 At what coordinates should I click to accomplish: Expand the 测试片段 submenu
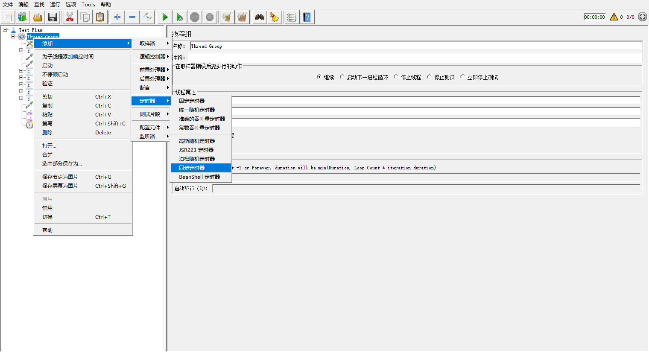pos(151,114)
